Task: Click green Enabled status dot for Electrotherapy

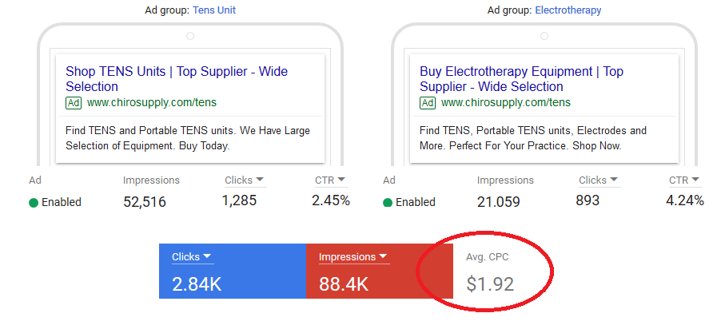Action: click(x=388, y=203)
